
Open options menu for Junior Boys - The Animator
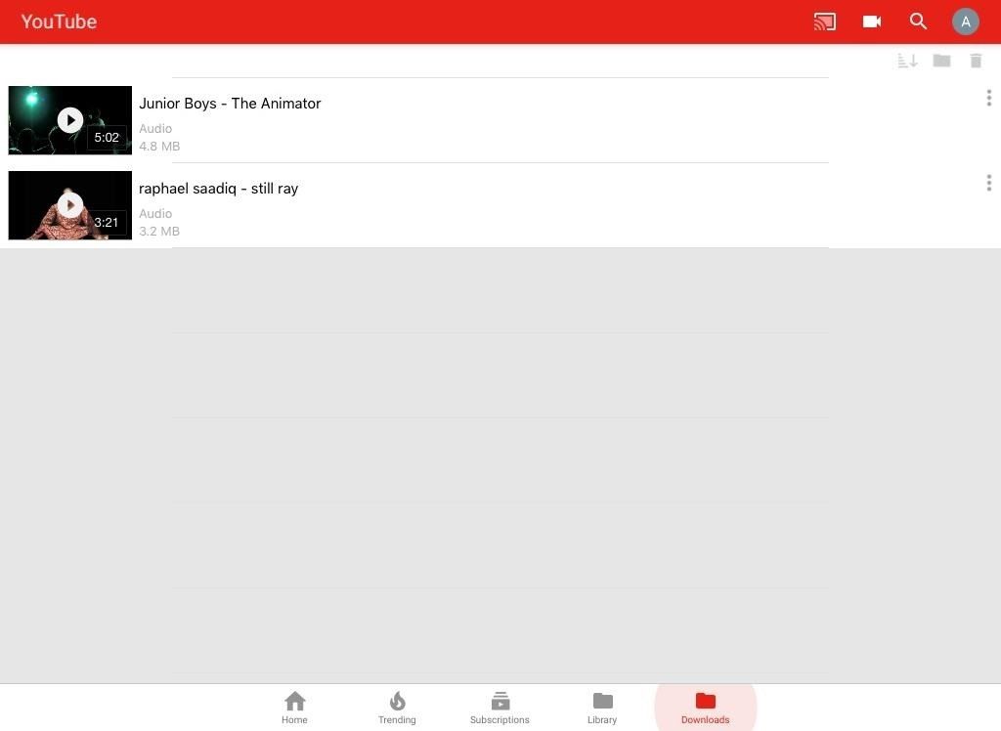click(x=988, y=97)
